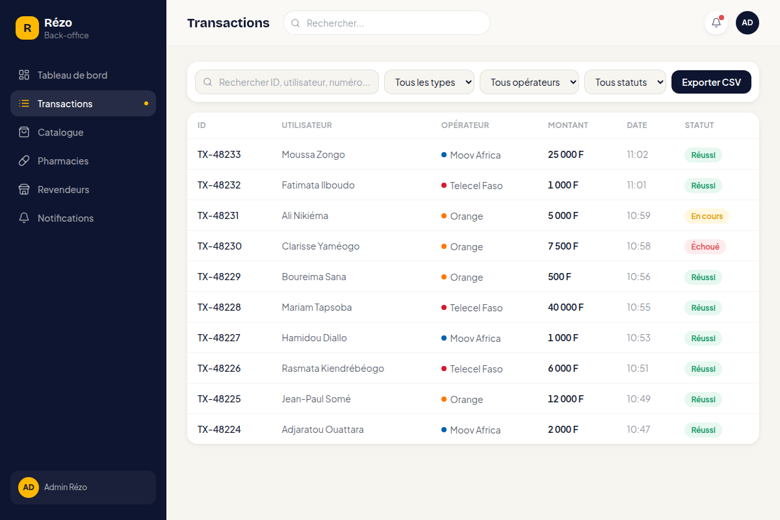Click transaction ID TX-48226

(x=219, y=369)
